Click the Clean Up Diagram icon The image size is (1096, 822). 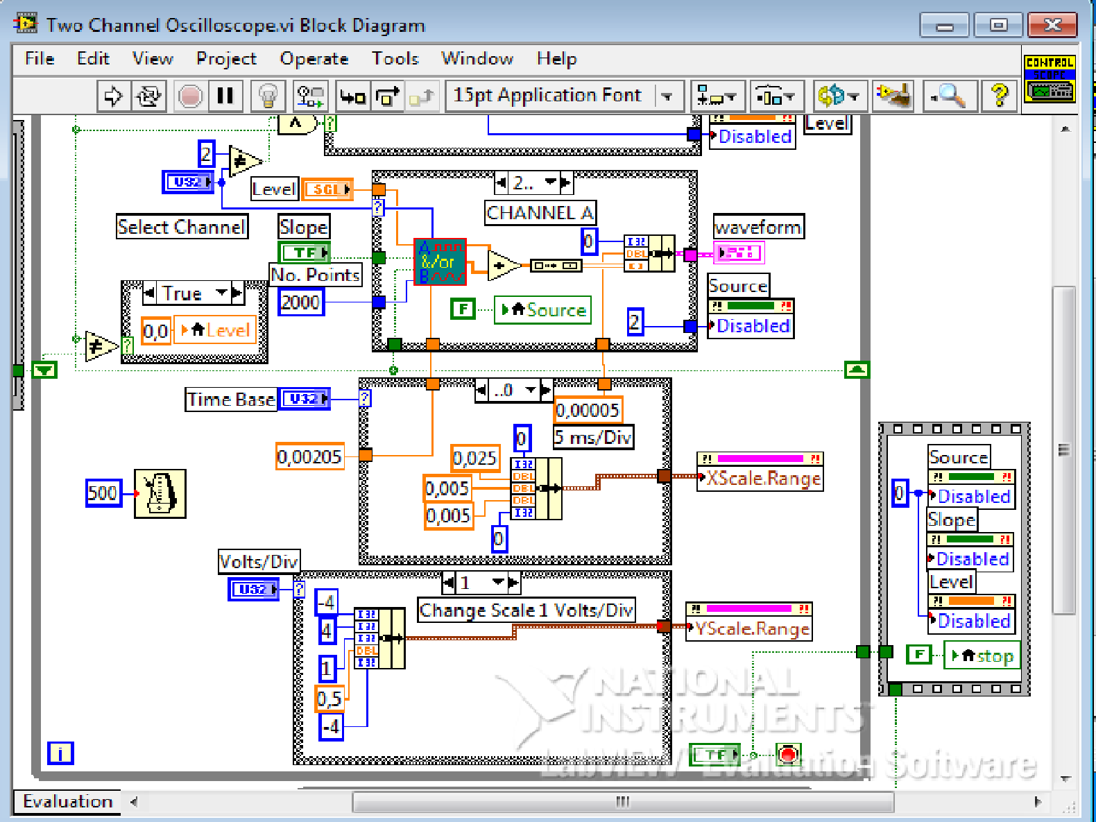point(893,96)
